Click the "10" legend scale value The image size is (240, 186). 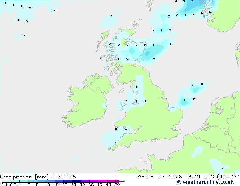point(47,184)
